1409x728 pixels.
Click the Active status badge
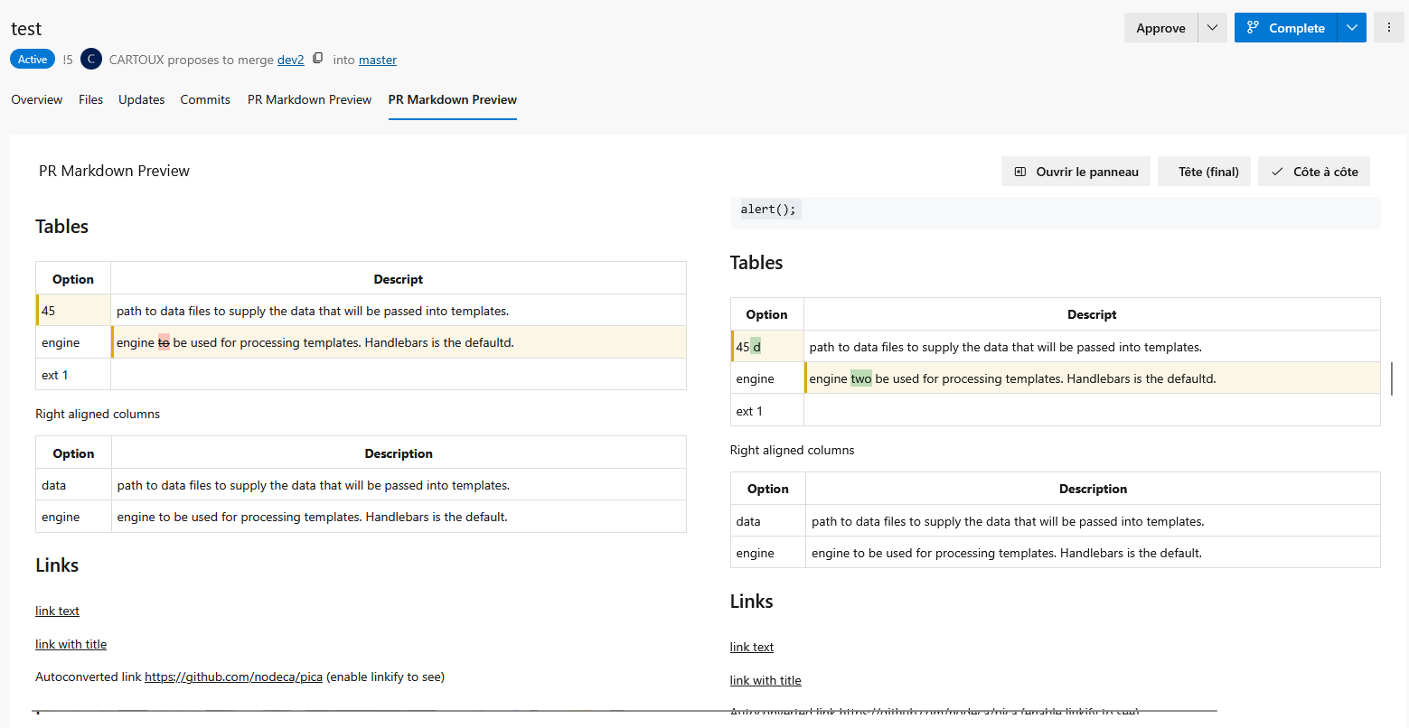pos(33,60)
